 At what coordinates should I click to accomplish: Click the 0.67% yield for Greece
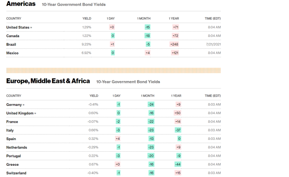coord(94,164)
